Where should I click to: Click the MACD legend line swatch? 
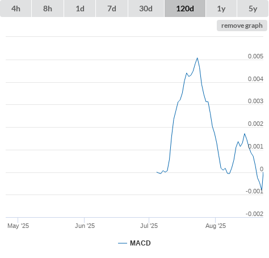123,243
